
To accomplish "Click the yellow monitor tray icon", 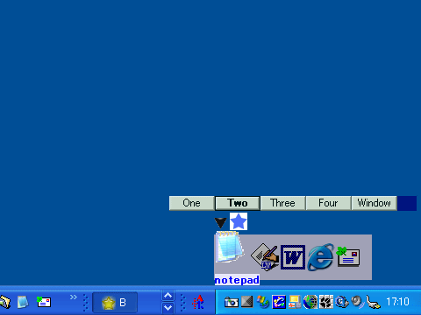I will coord(295,302).
